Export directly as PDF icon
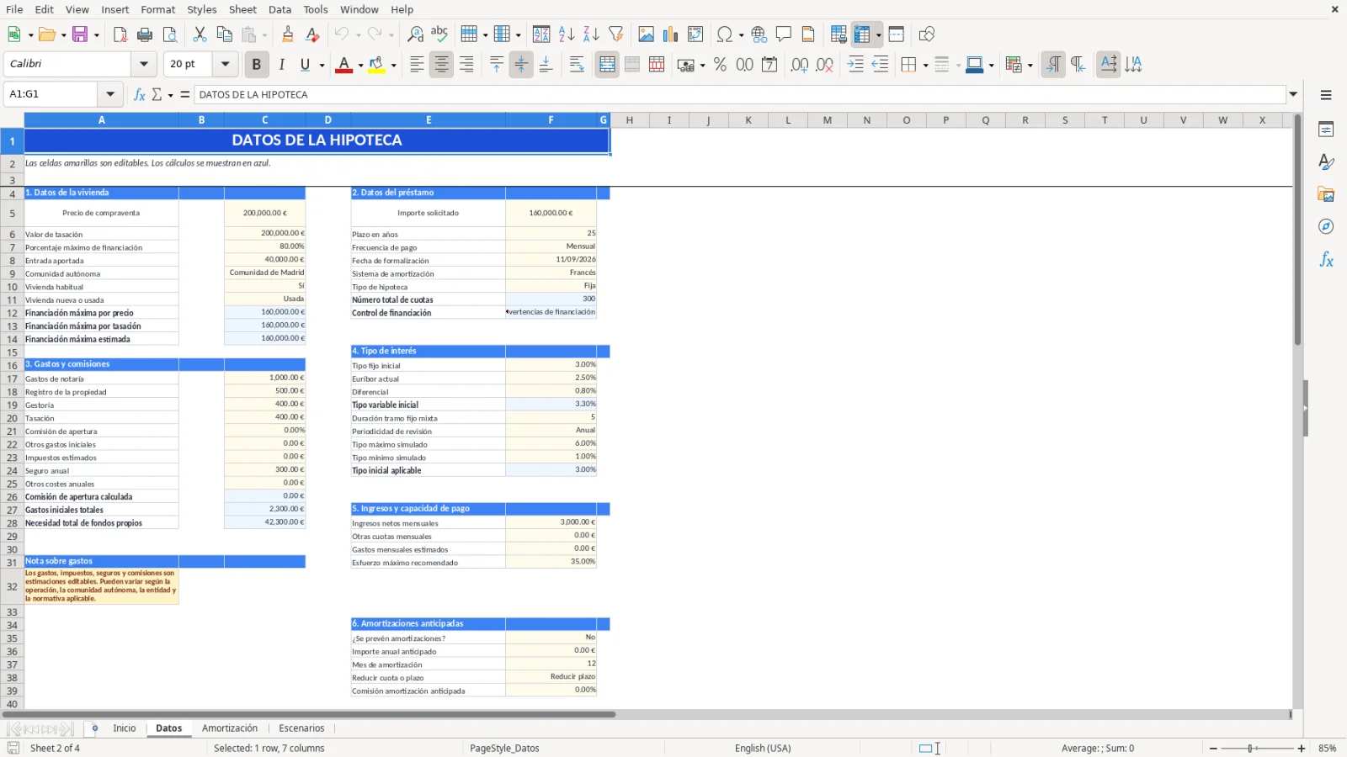1347x757 pixels. click(120, 34)
